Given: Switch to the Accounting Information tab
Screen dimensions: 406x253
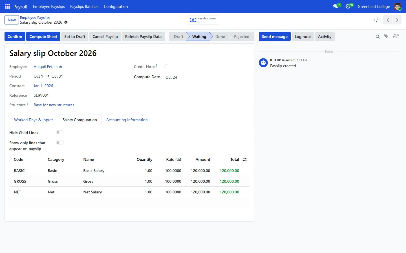Looking at the screenshot, I should click(x=127, y=120).
